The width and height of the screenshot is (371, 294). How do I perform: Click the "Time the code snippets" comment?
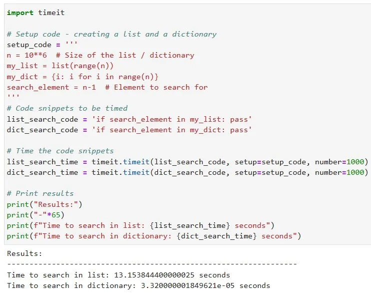pos(60,151)
